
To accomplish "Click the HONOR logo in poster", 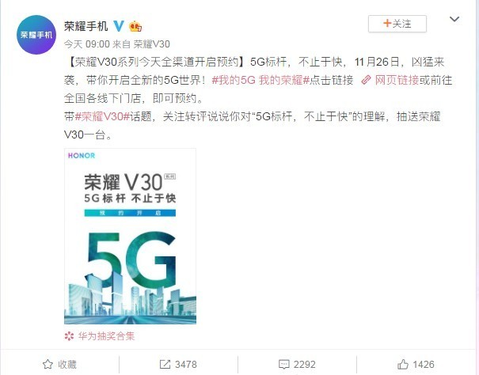I will point(82,156).
